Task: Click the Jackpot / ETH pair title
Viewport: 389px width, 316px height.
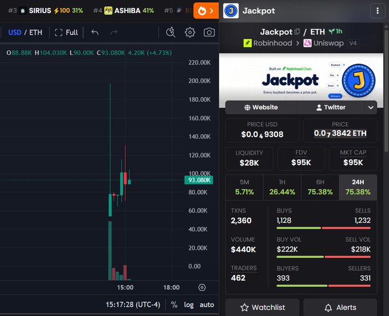Action: pyautogui.click(x=292, y=32)
